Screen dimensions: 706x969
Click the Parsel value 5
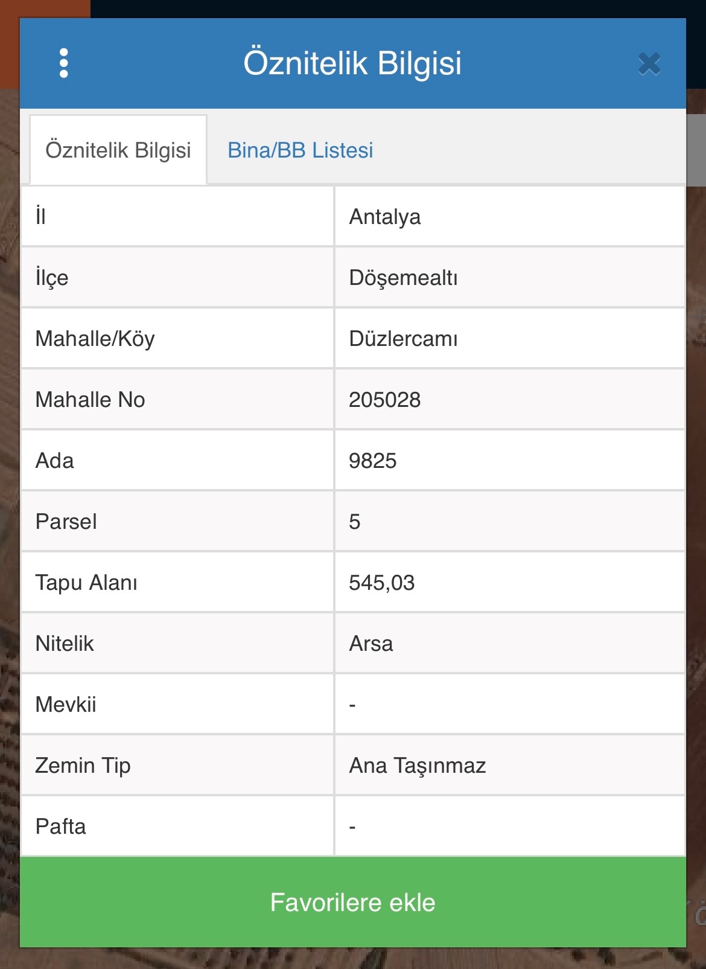(x=355, y=522)
